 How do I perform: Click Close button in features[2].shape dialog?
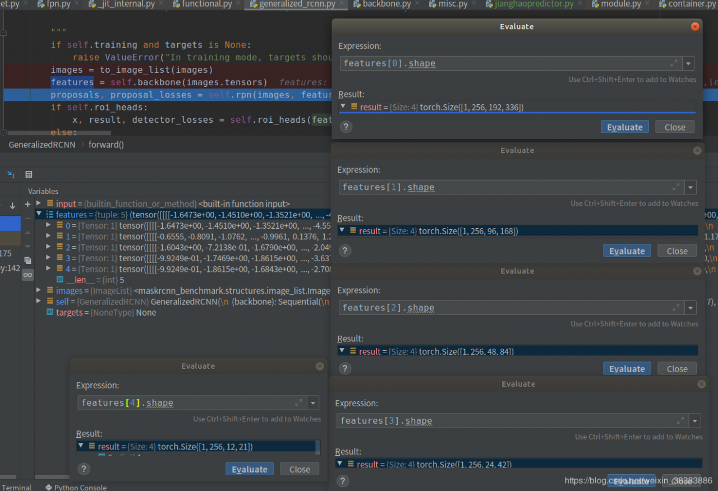coord(677,368)
